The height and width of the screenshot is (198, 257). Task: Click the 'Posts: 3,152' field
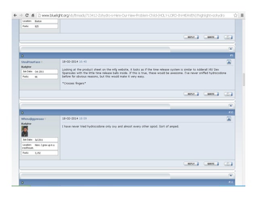(x=39, y=153)
